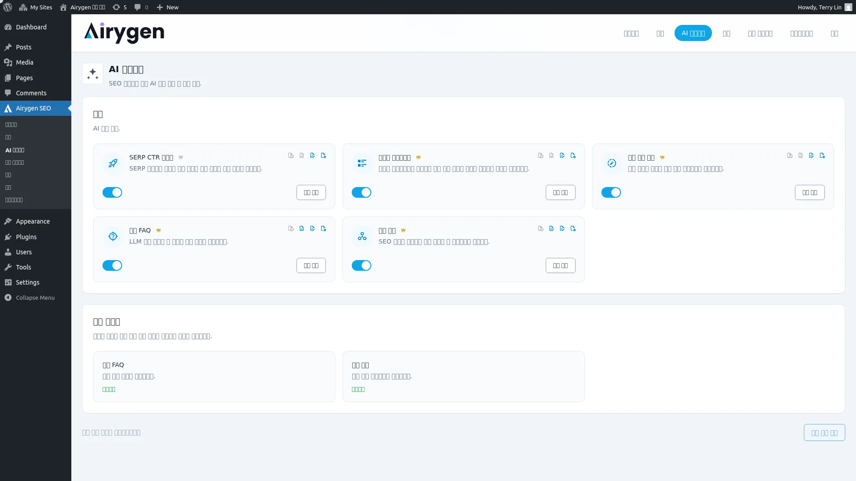Click the connected-nodes icon on its card
Image resolution: width=856 pixels, height=481 pixels.
pyautogui.click(x=362, y=236)
